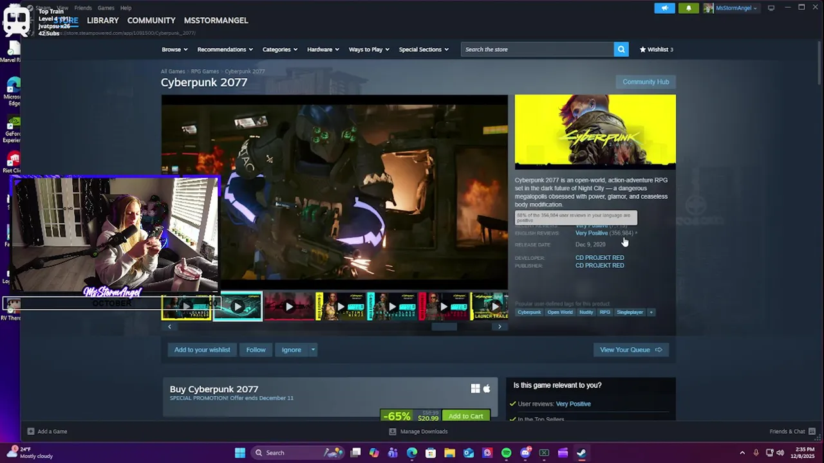Screen dimensions: 824x463
Task: Click the Big Picture mode monitor icon
Action: click(771, 8)
